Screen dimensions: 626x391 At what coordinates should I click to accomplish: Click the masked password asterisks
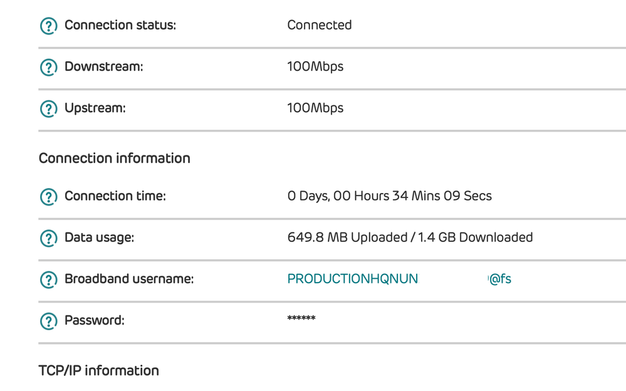point(301,318)
